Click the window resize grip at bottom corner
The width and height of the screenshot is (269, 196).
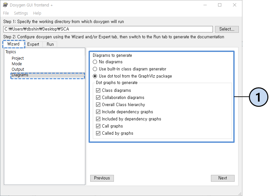coord(240,194)
